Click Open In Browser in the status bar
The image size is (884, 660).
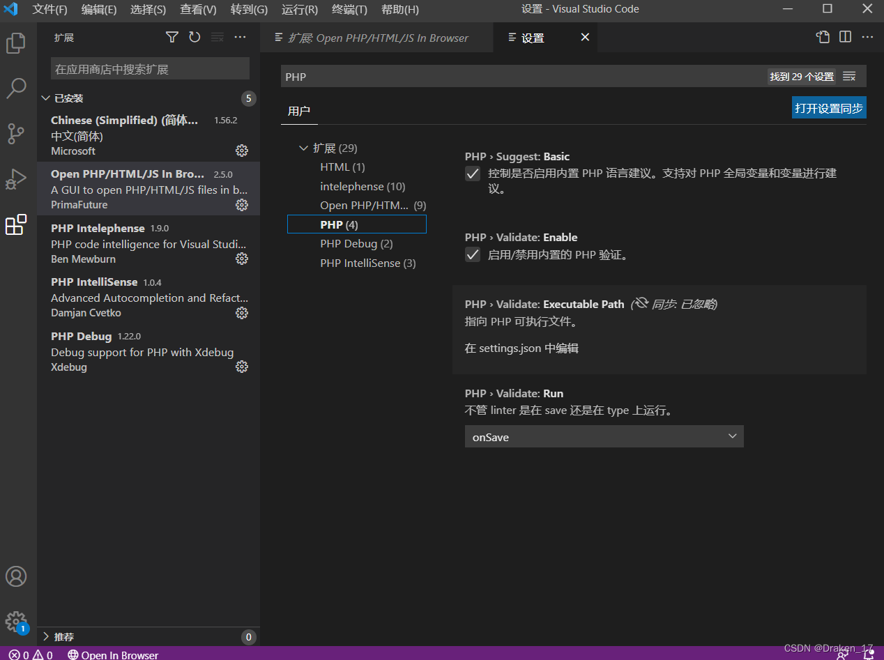pos(113,654)
